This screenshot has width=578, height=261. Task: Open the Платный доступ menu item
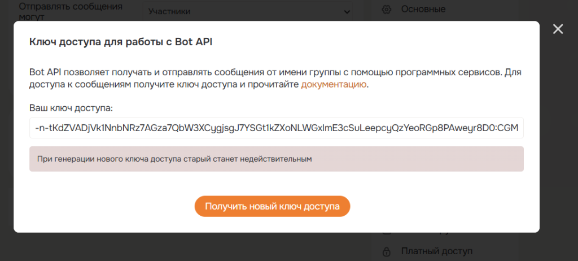click(x=436, y=251)
